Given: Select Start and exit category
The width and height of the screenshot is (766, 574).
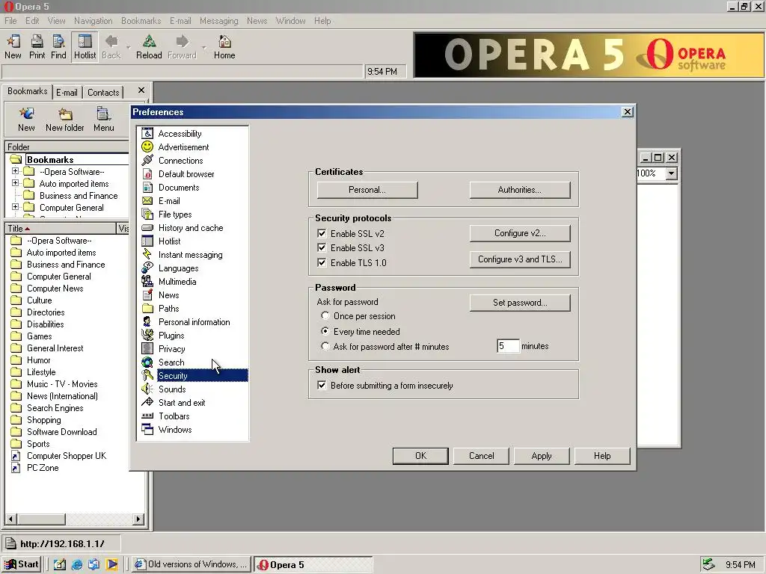Looking at the screenshot, I should pyautogui.click(x=182, y=402).
